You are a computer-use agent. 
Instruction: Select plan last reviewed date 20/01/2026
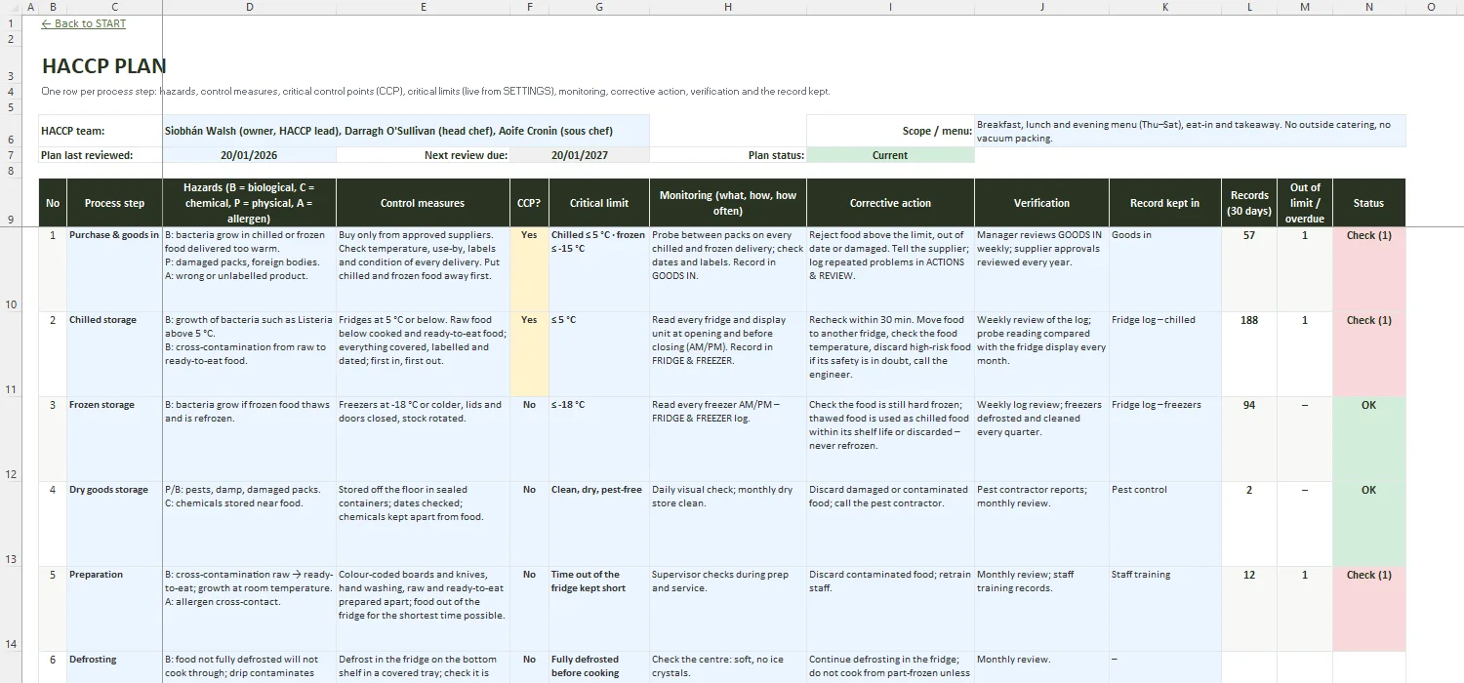250,155
